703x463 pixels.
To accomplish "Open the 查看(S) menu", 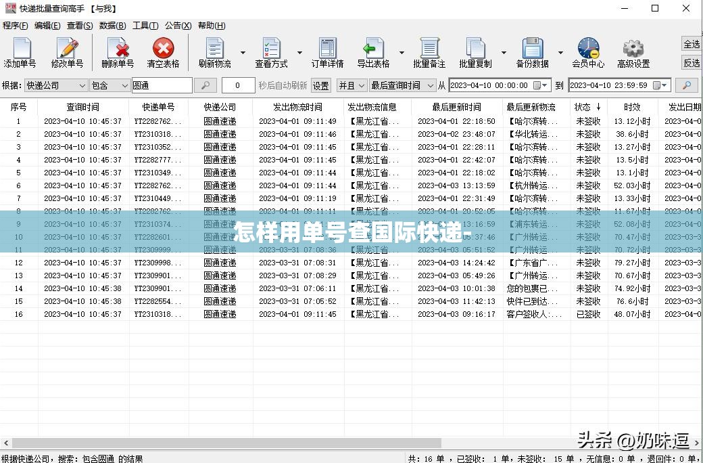I will point(80,26).
